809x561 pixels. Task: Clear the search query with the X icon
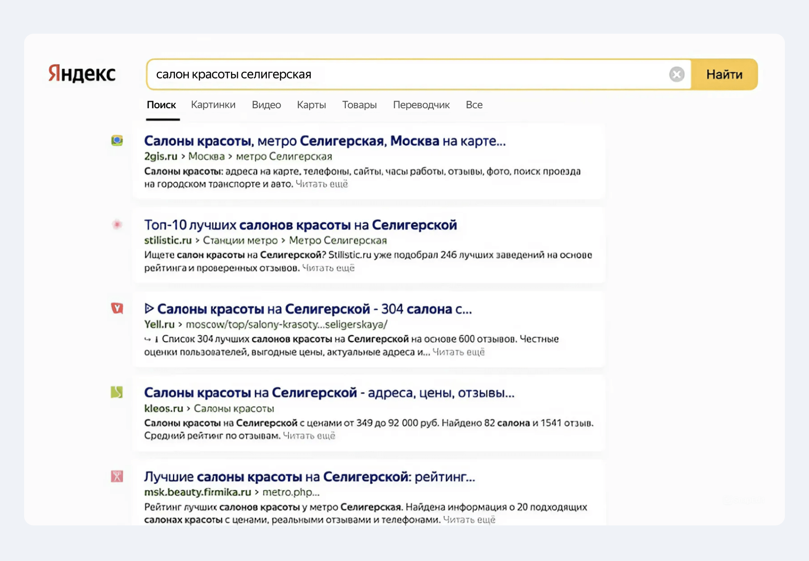click(677, 74)
